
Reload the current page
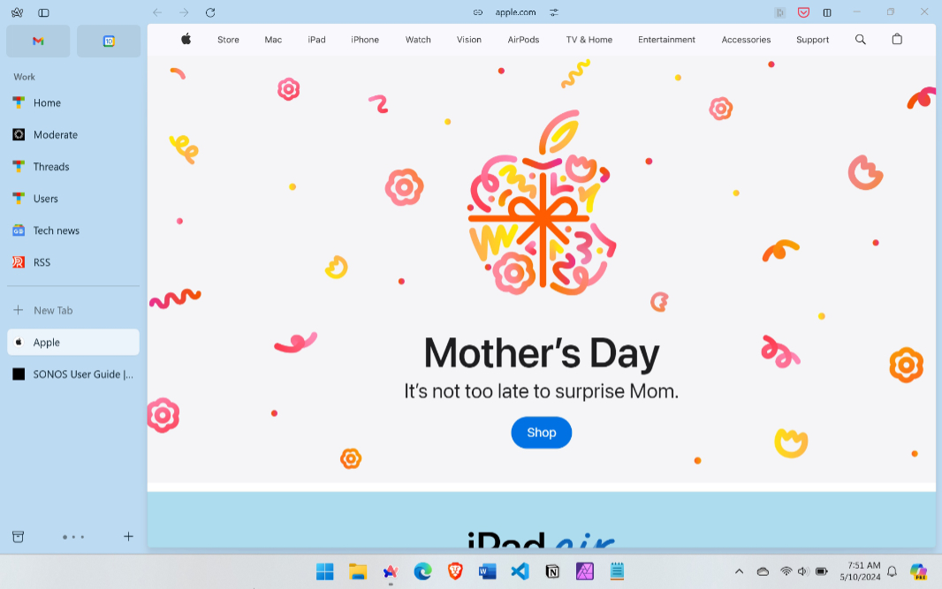pyautogui.click(x=209, y=12)
